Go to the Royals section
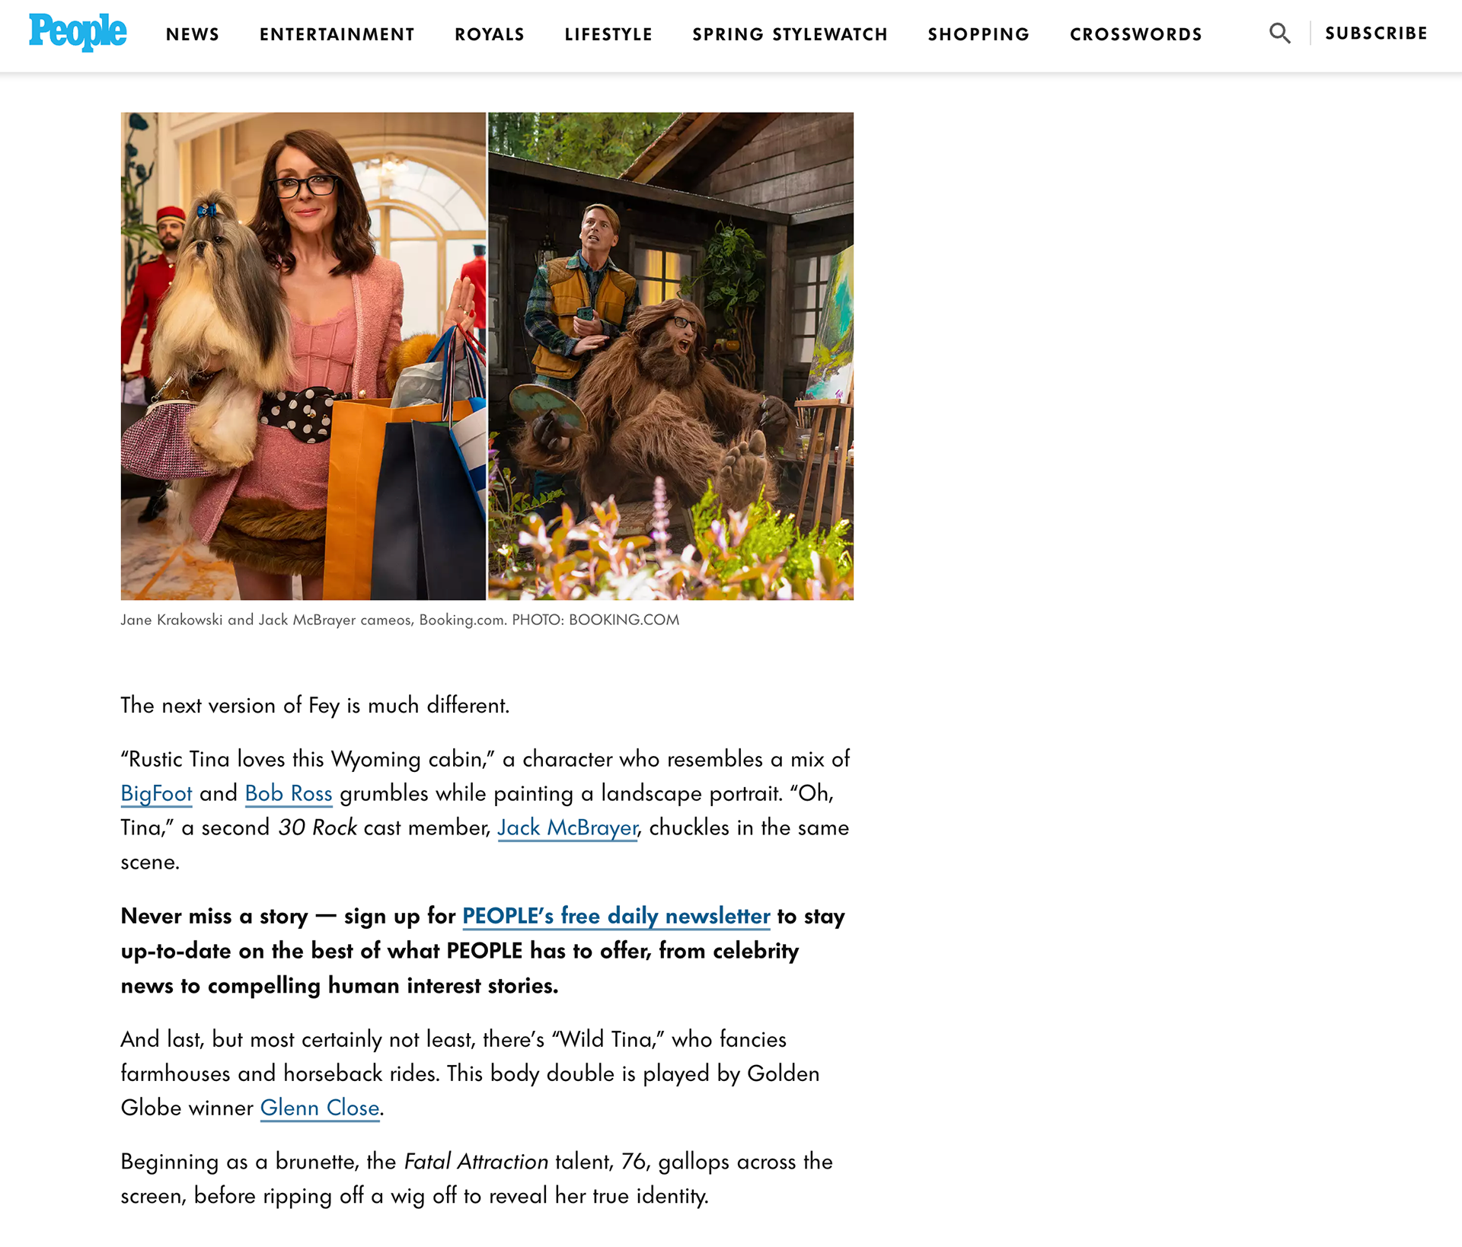 coord(490,34)
